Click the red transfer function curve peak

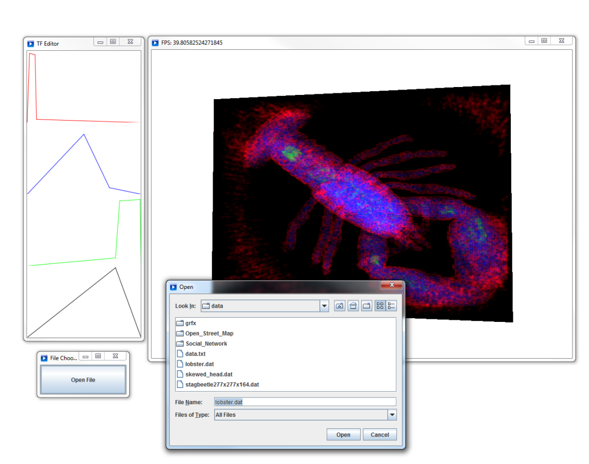click(x=31, y=54)
